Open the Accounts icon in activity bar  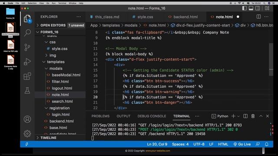27,119
